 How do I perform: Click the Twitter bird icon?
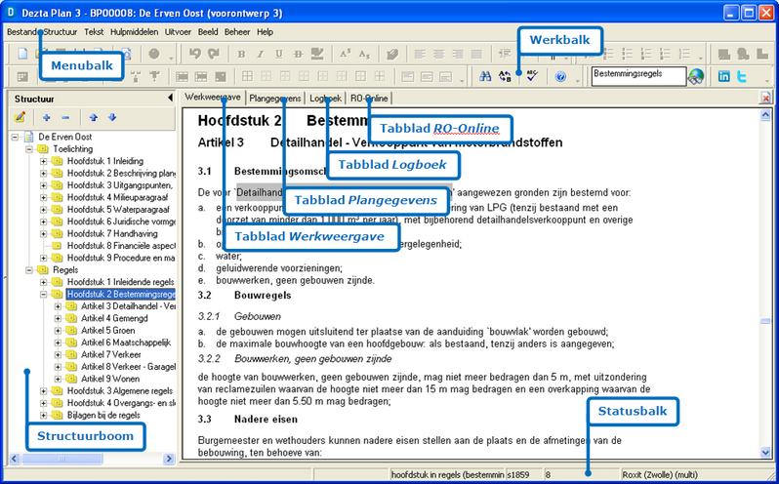tap(742, 77)
